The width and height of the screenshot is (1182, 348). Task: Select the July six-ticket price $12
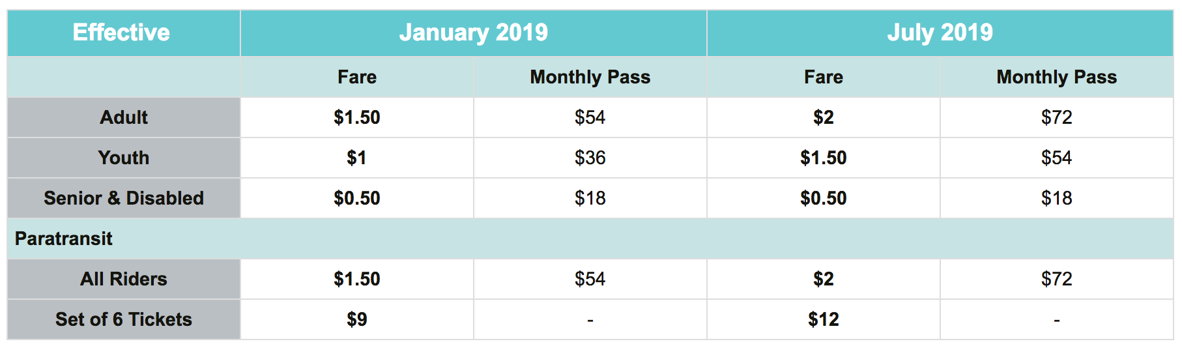(823, 319)
